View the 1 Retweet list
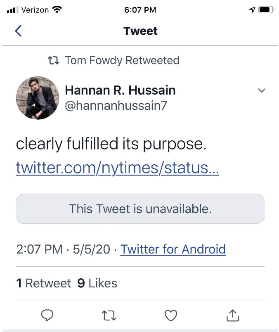The height and width of the screenshot is (332, 279). coord(44,283)
